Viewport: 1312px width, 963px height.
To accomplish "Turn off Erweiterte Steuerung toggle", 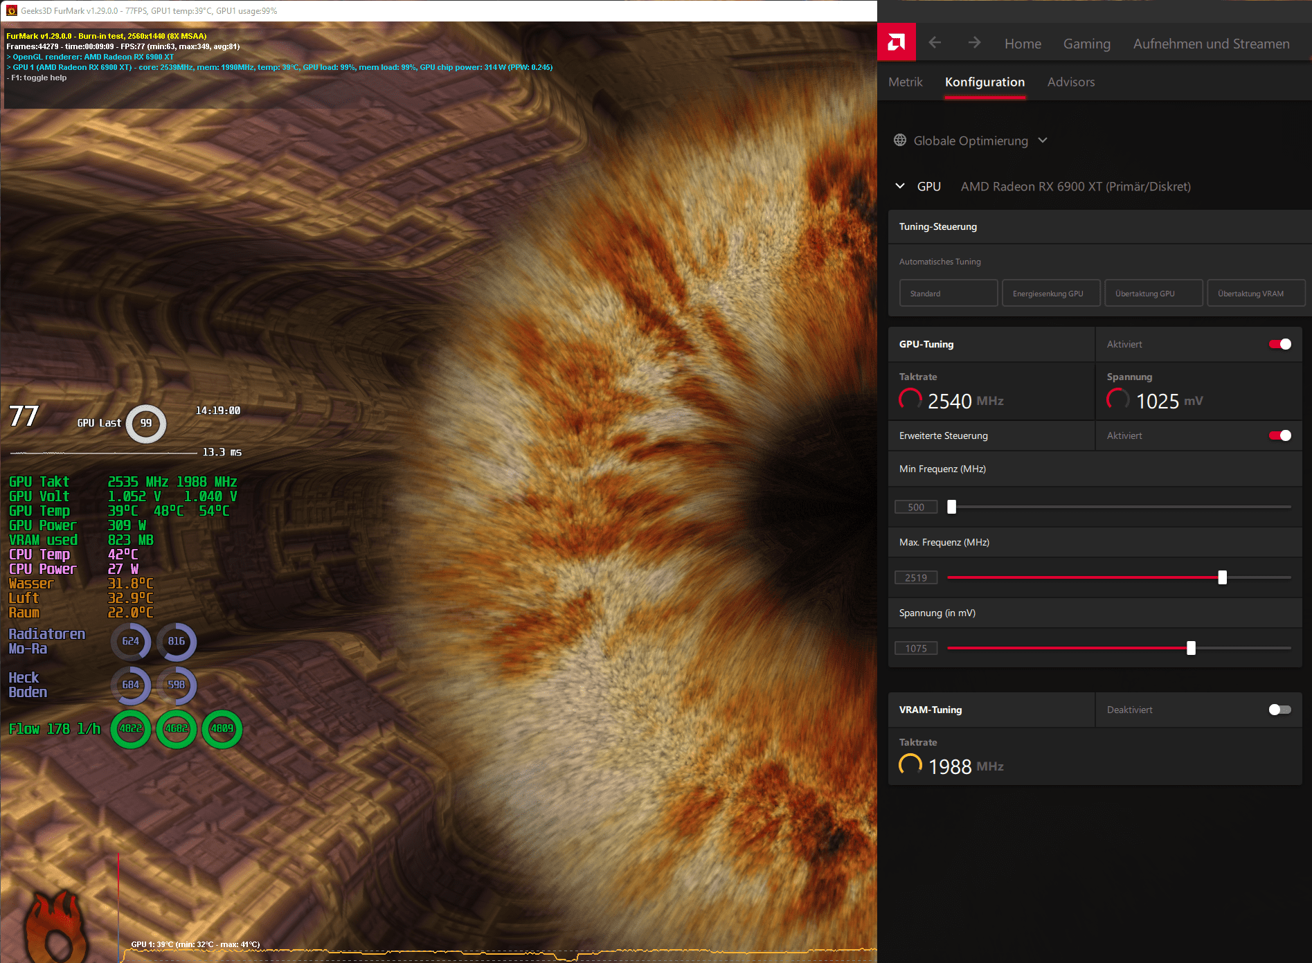I will pos(1279,435).
